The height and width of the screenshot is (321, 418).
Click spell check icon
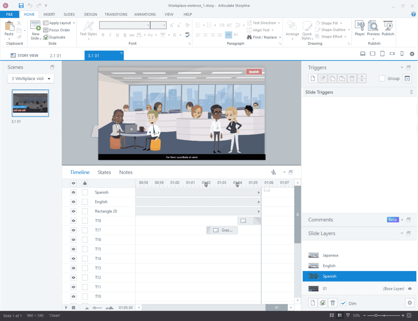(x=187, y=34)
